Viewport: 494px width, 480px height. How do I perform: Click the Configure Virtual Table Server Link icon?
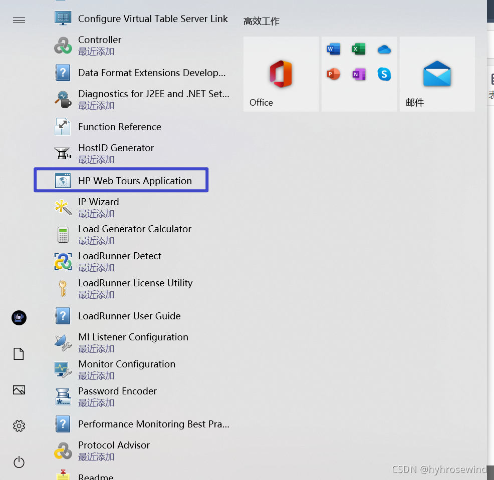click(63, 18)
